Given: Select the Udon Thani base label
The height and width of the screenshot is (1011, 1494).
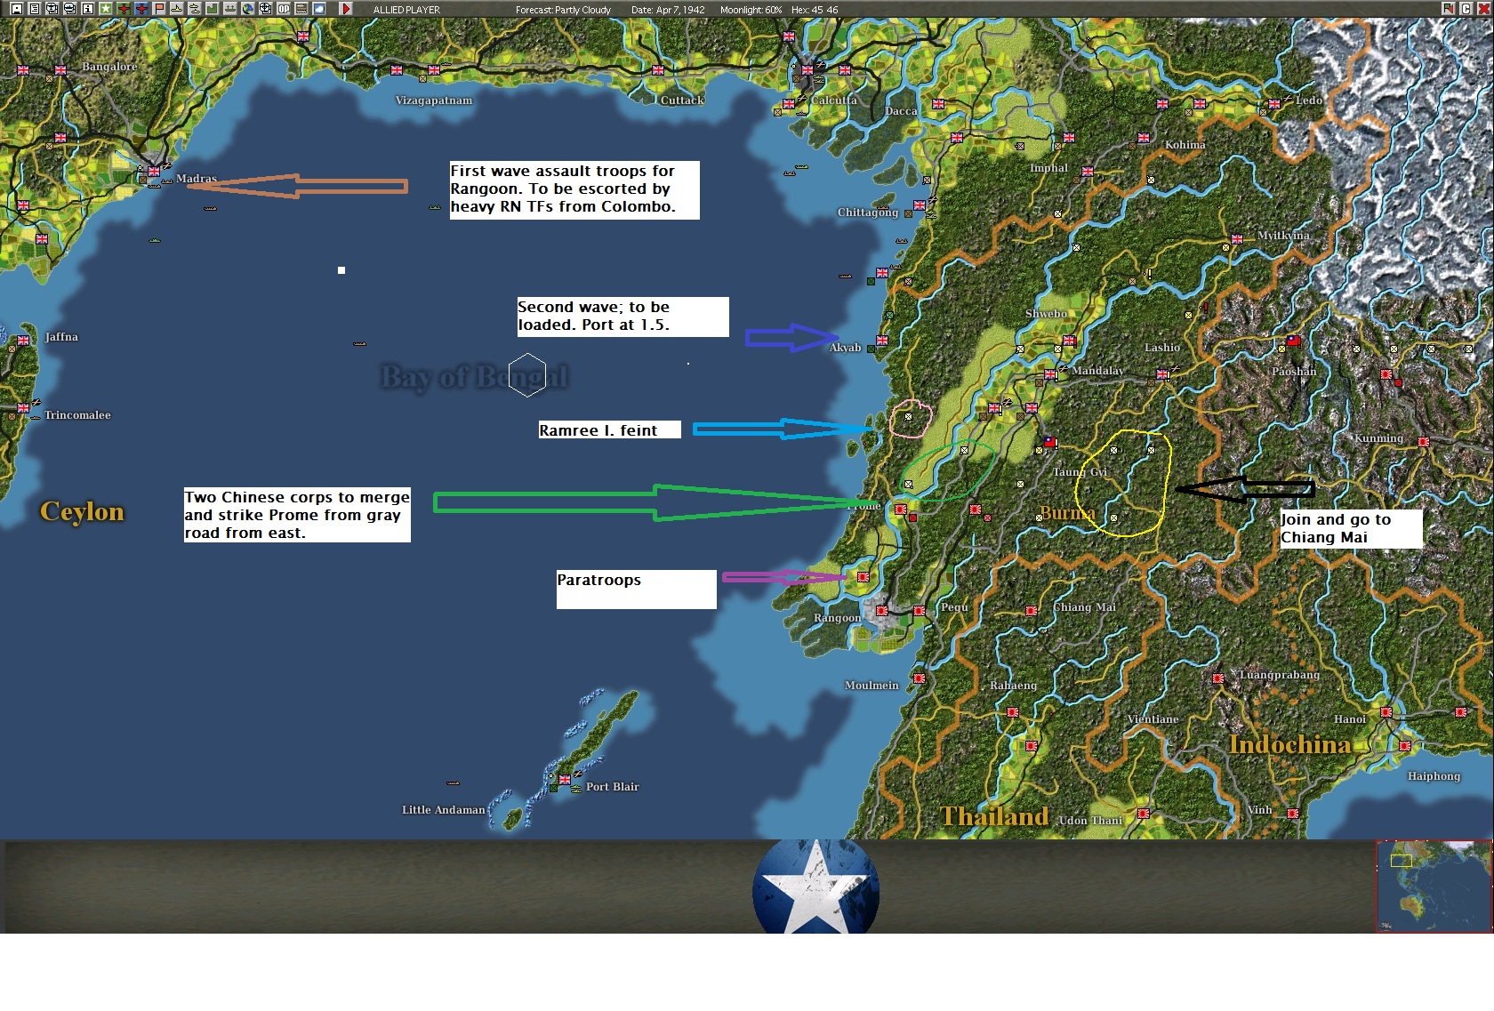Looking at the screenshot, I should point(1090,821).
